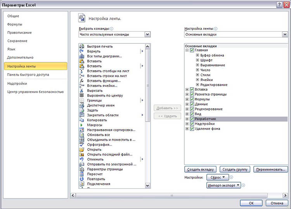
Task: Click the commands list scroll-up arrow
Action: point(147,47)
